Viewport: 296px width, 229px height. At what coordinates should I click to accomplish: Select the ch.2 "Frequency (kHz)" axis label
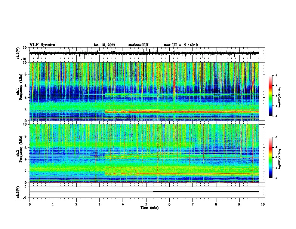click(21, 149)
